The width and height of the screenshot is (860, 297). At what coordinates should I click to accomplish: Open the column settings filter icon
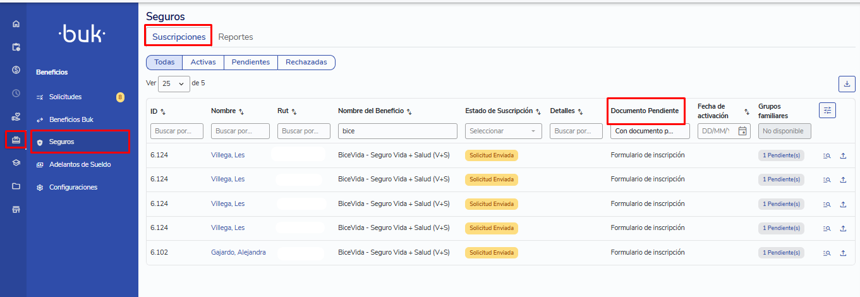pyautogui.click(x=827, y=110)
